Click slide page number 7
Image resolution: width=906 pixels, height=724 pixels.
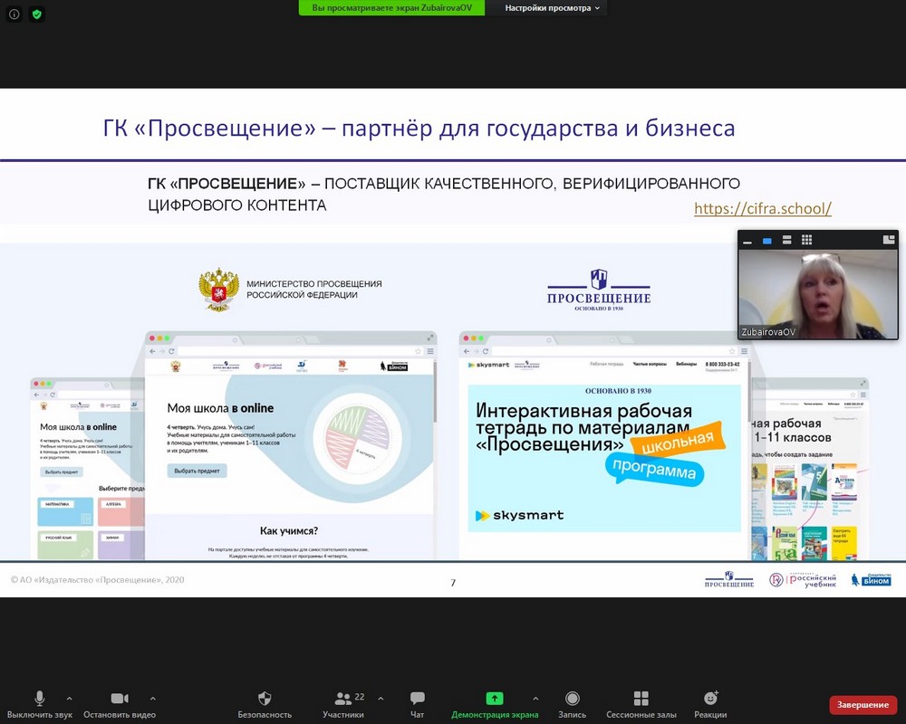453,583
